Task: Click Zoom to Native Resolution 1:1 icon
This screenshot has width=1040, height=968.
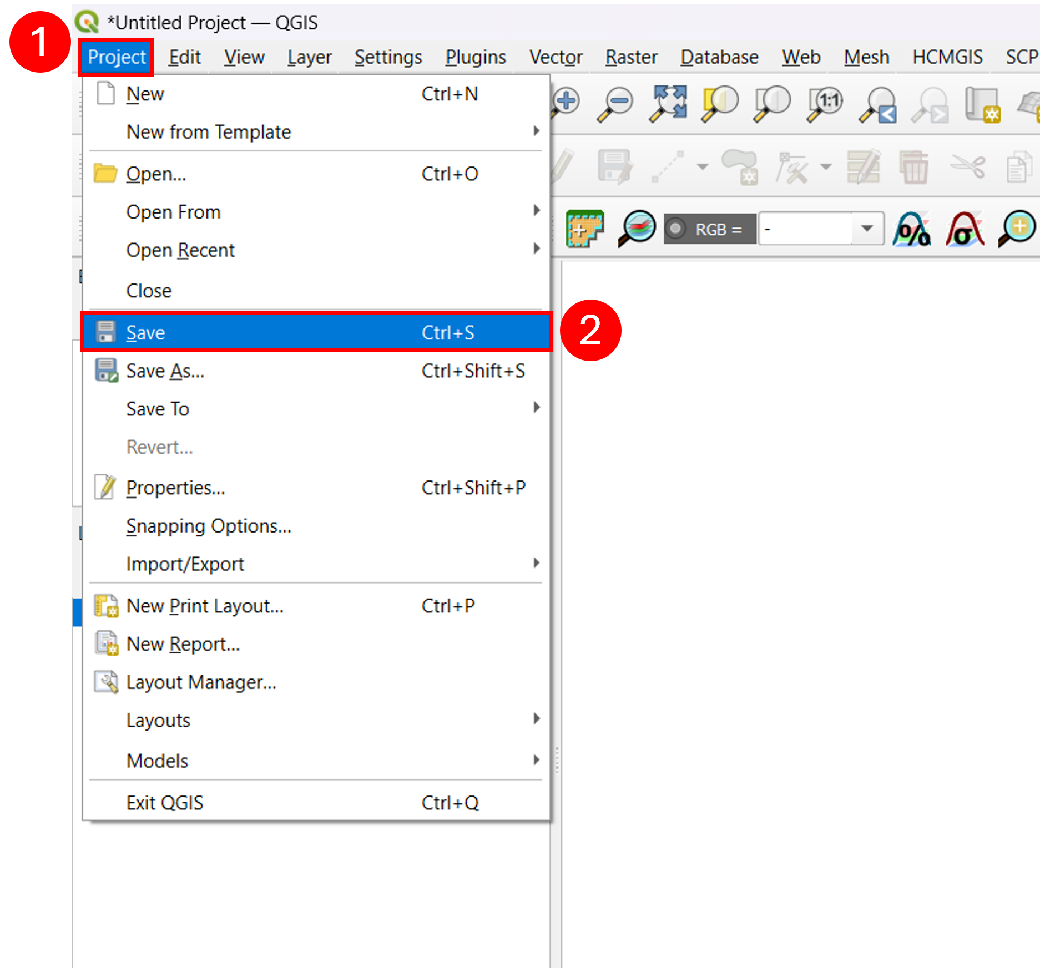Action: click(x=825, y=103)
